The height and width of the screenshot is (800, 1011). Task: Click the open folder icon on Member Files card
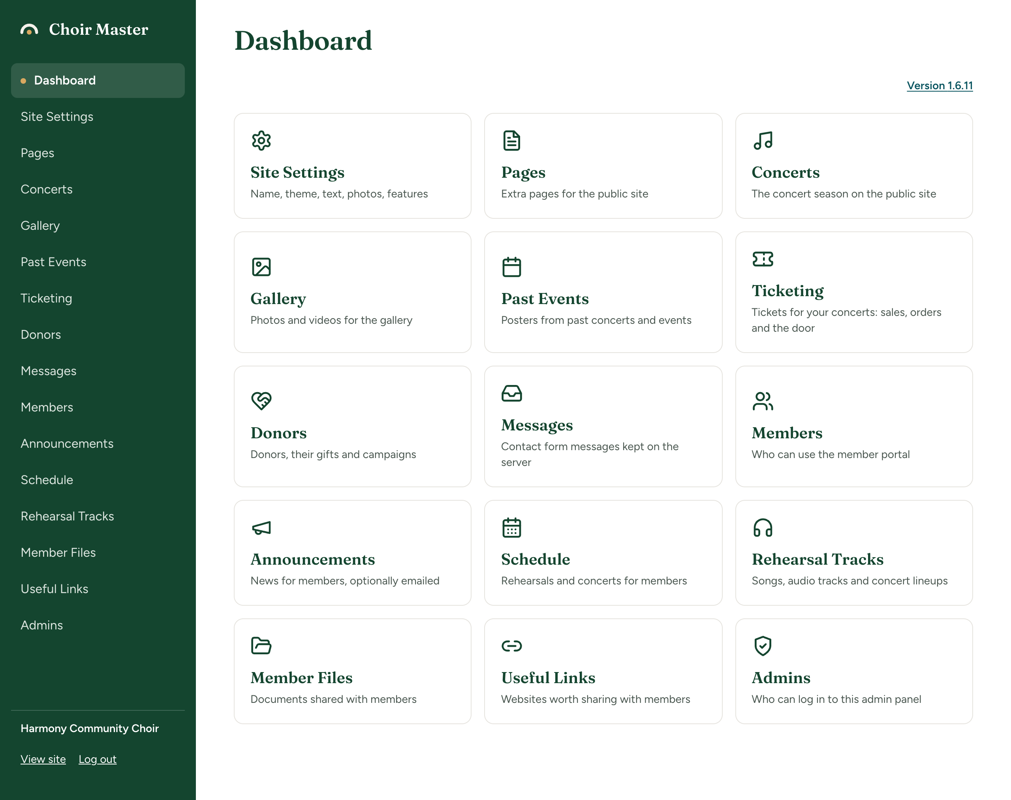click(261, 646)
